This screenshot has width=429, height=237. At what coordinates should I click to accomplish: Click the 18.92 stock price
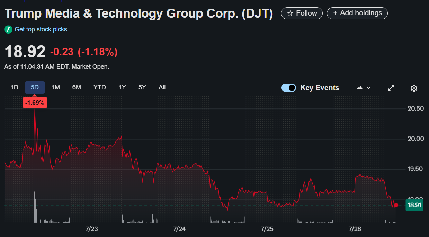pos(25,52)
